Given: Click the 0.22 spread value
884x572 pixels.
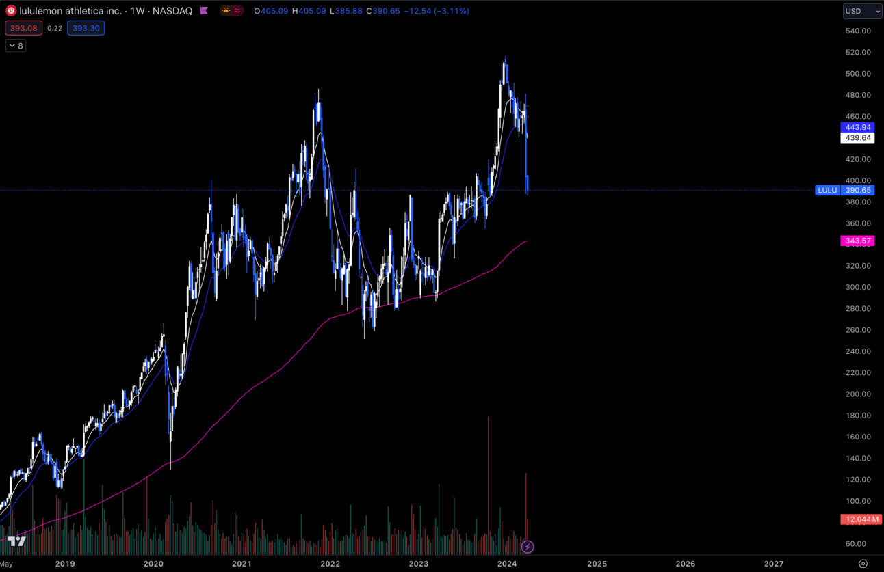Looking at the screenshot, I should [x=55, y=28].
